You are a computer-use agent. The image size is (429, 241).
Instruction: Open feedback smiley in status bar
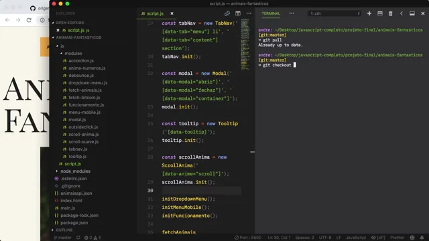pos(412,238)
